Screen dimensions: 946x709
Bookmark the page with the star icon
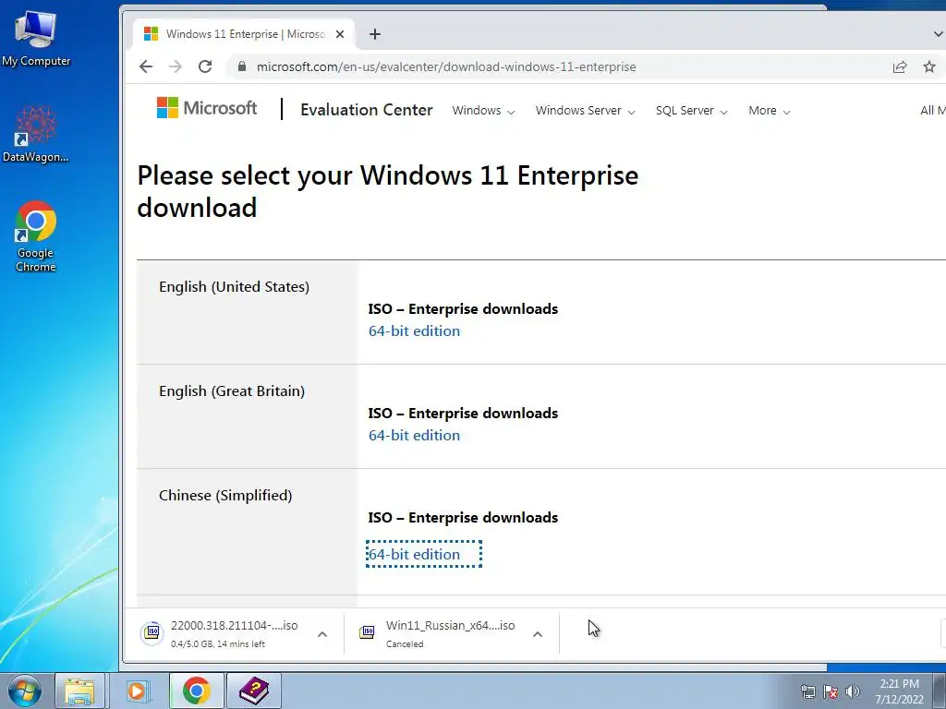(x=929, y=66)
